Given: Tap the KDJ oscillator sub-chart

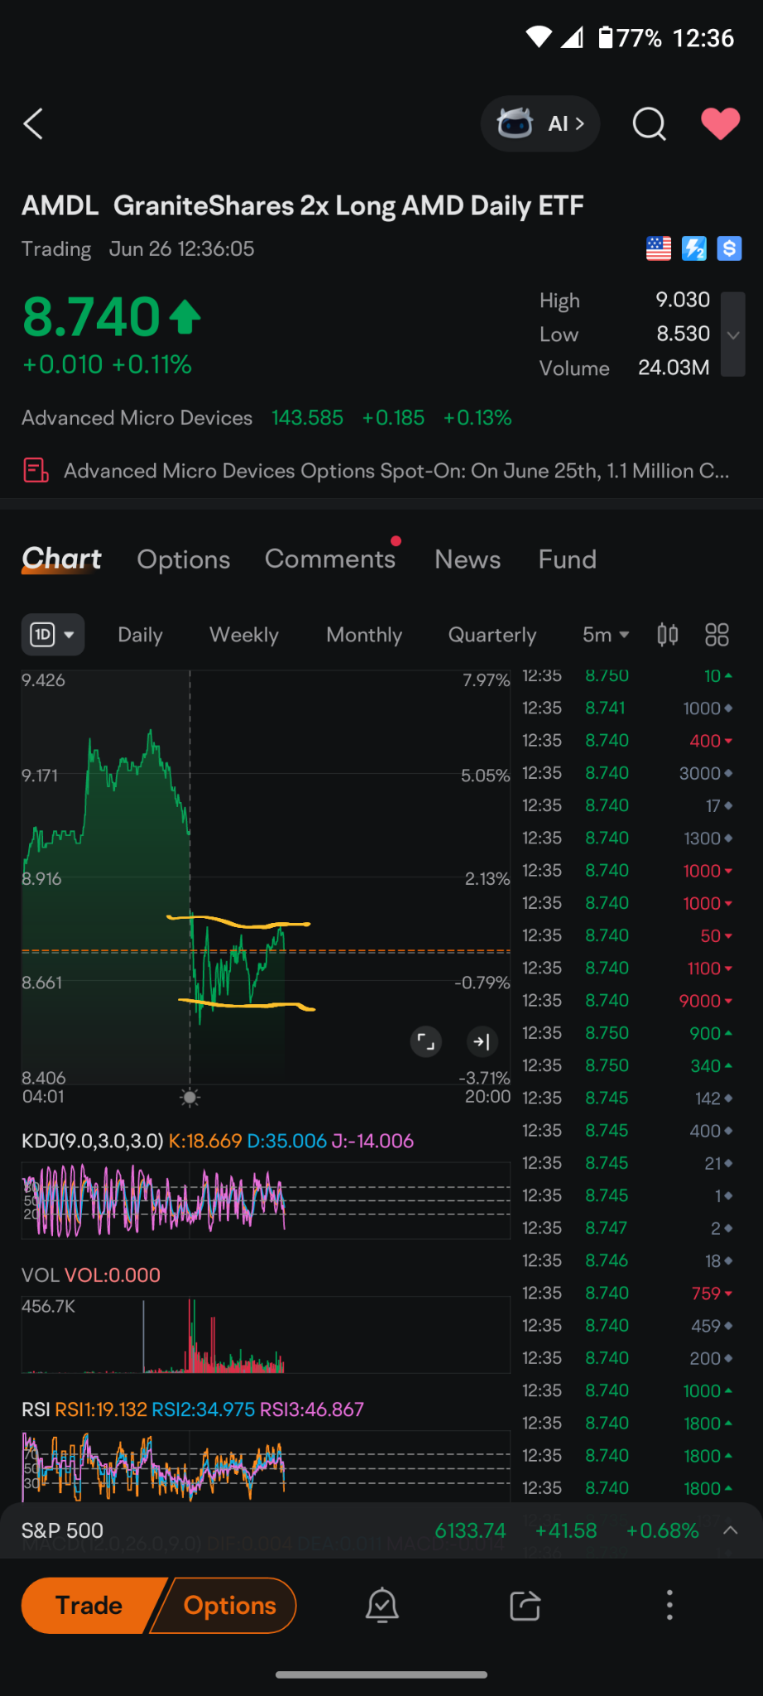Looking at the screenshot, I should 266,1200.
